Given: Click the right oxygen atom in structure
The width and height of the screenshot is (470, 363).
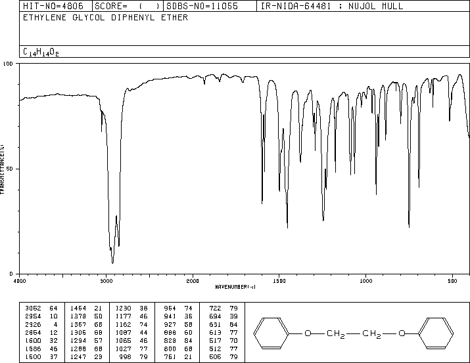Looking at the screenshot, I should click(402, 333).
